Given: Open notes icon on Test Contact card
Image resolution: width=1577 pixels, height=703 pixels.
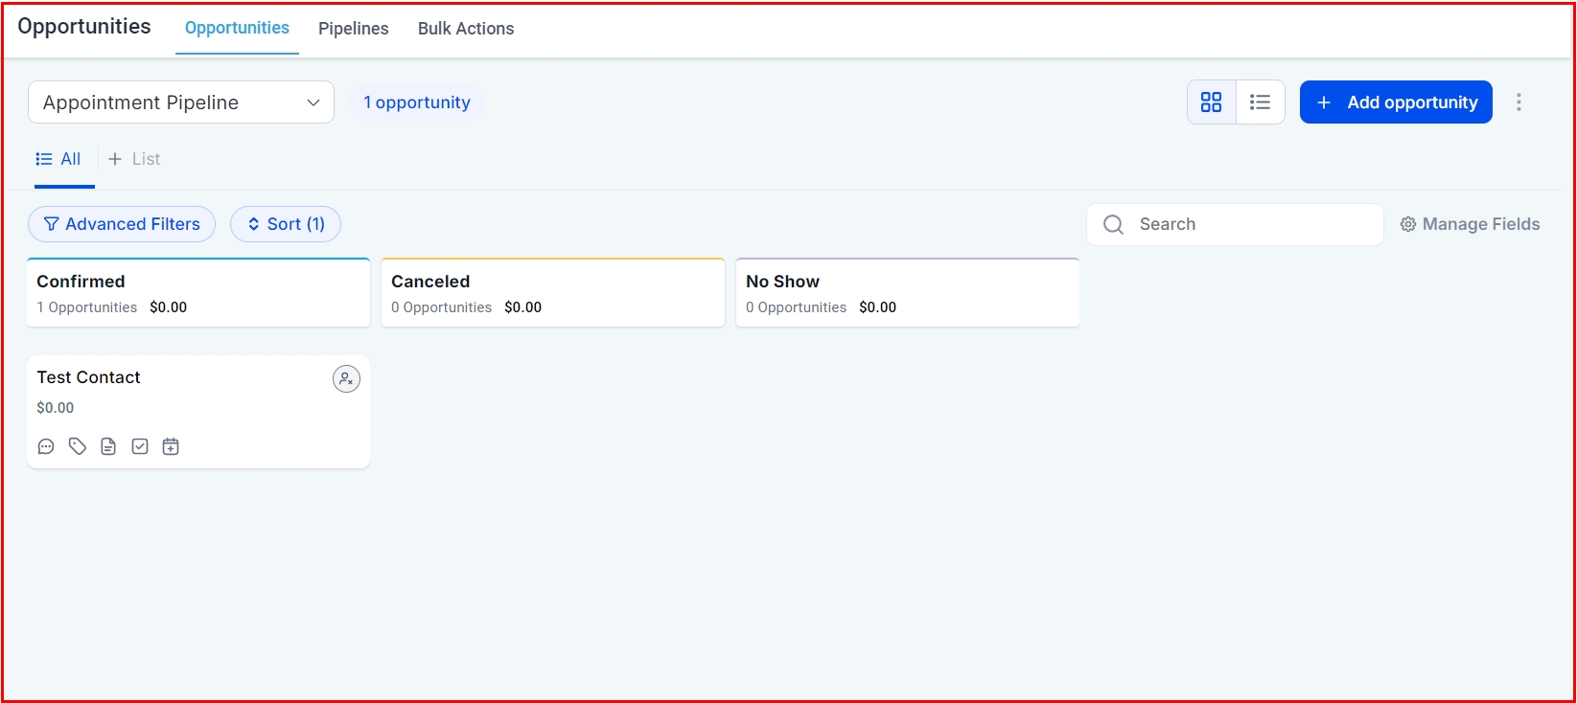Looking at the screenshot, I should coord(108,446).
